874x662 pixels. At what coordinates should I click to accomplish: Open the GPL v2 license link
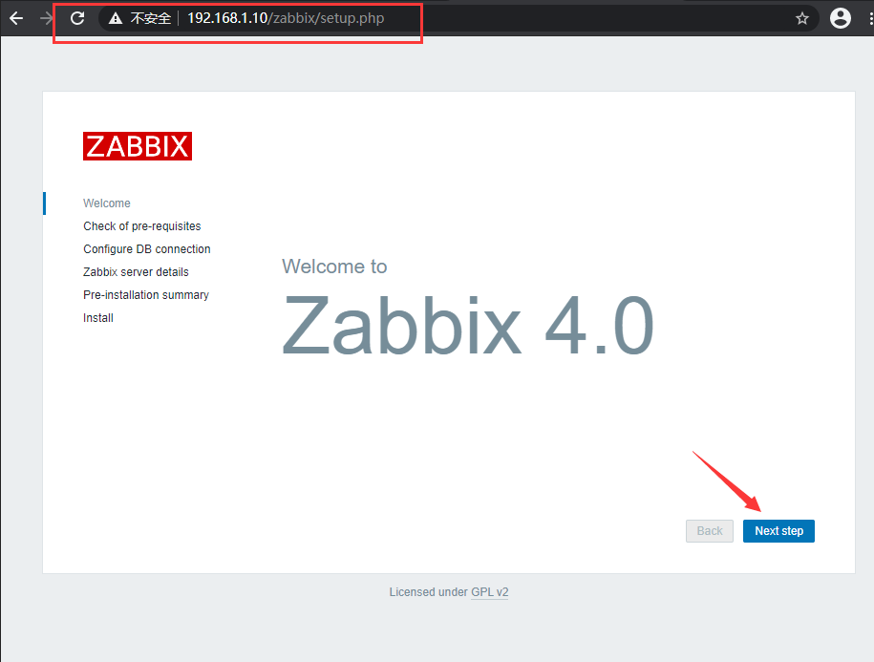click(x=489, y=592)
